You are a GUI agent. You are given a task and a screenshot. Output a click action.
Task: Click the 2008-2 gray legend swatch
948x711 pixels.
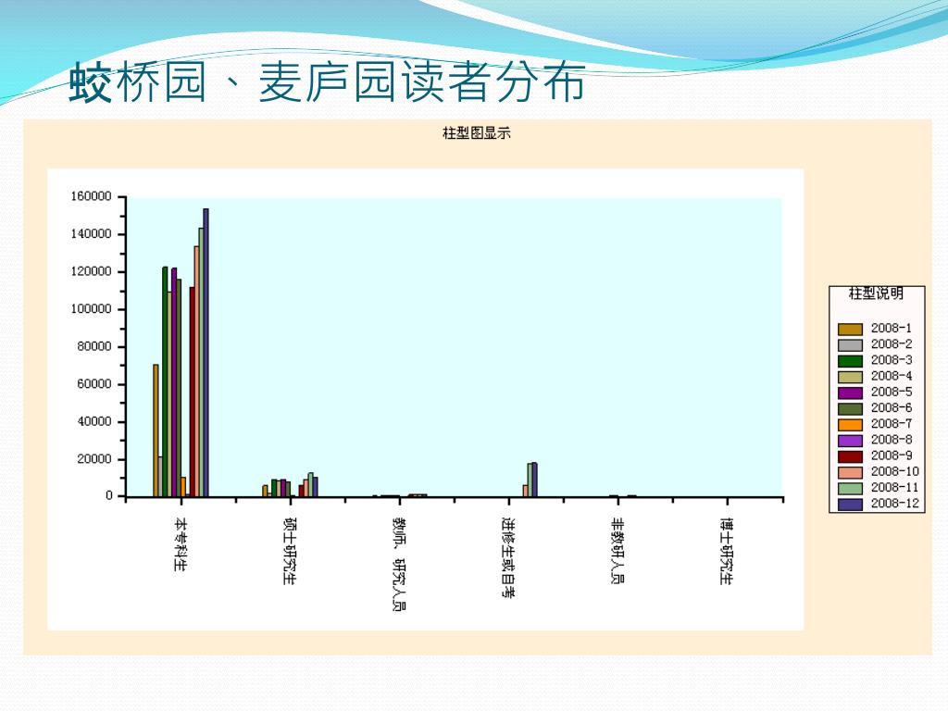[850, 345]
